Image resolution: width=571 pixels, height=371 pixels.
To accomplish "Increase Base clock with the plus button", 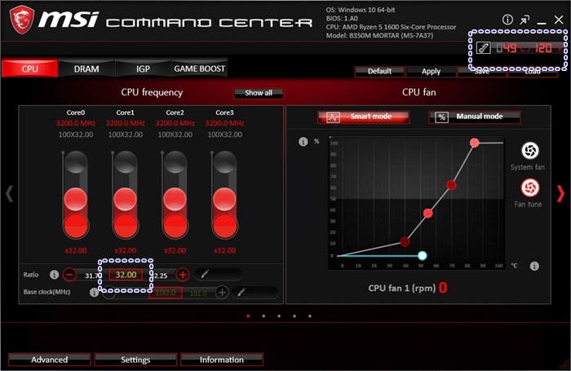I will click(222, 292).
